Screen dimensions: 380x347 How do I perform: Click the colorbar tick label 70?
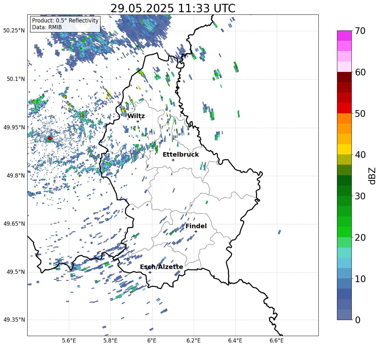pyautogui.click(x=360, y=31)
